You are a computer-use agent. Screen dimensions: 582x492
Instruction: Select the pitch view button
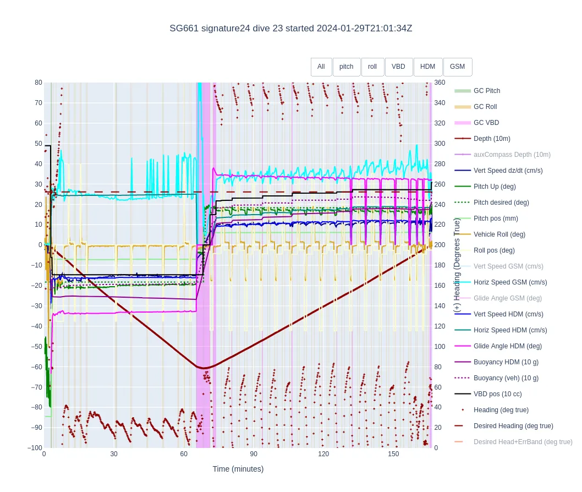pos(347,67)
